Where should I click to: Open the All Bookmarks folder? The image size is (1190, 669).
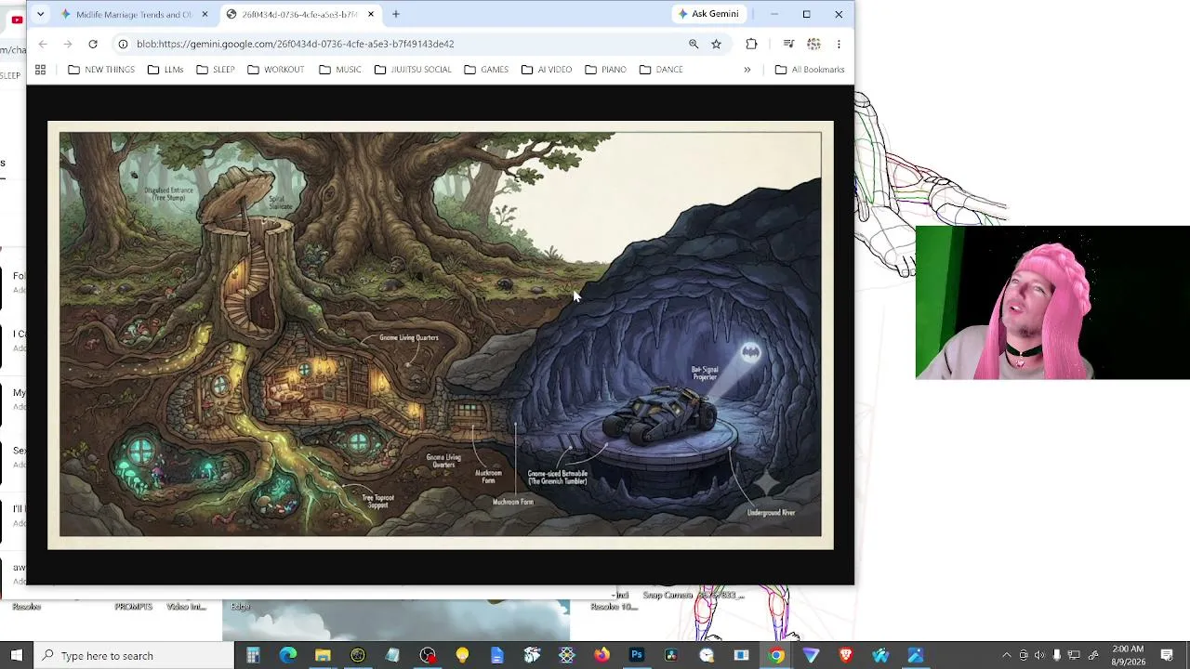pyautogui.click(x=810, y=70)
